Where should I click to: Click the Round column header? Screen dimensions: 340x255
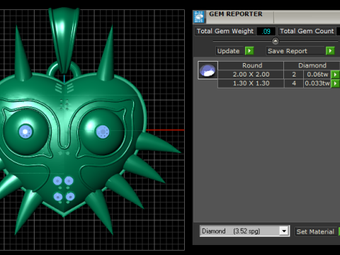coord(251,65)
